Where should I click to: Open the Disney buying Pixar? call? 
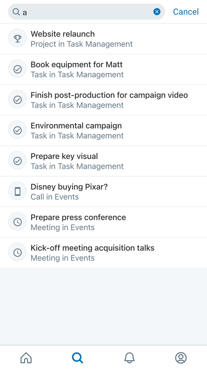(103, 192)
